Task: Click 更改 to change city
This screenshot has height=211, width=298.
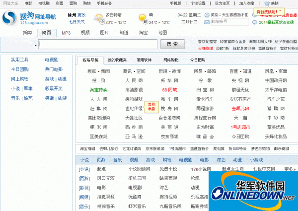Action: (x=81, y=15)
